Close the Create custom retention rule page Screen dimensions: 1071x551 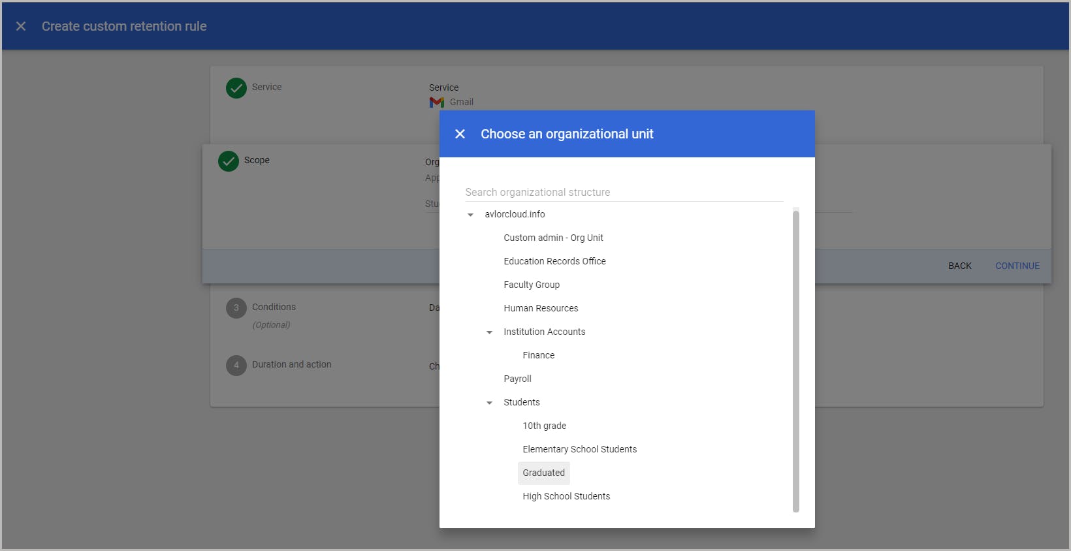point(21,26)
